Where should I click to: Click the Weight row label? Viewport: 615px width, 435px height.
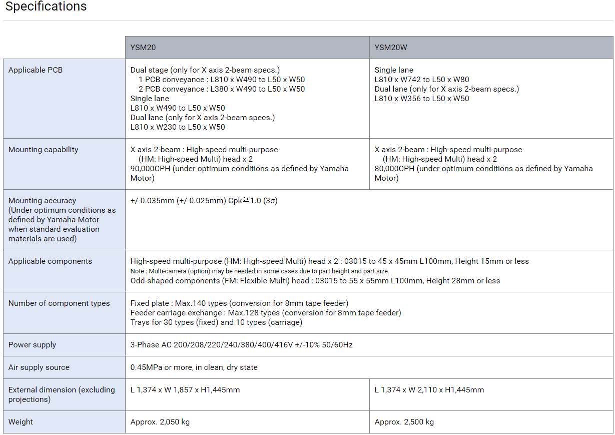coord(21,422)
